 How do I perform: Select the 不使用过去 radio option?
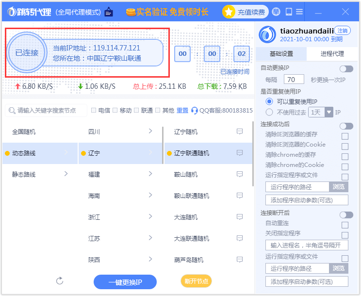pos(269,112)
